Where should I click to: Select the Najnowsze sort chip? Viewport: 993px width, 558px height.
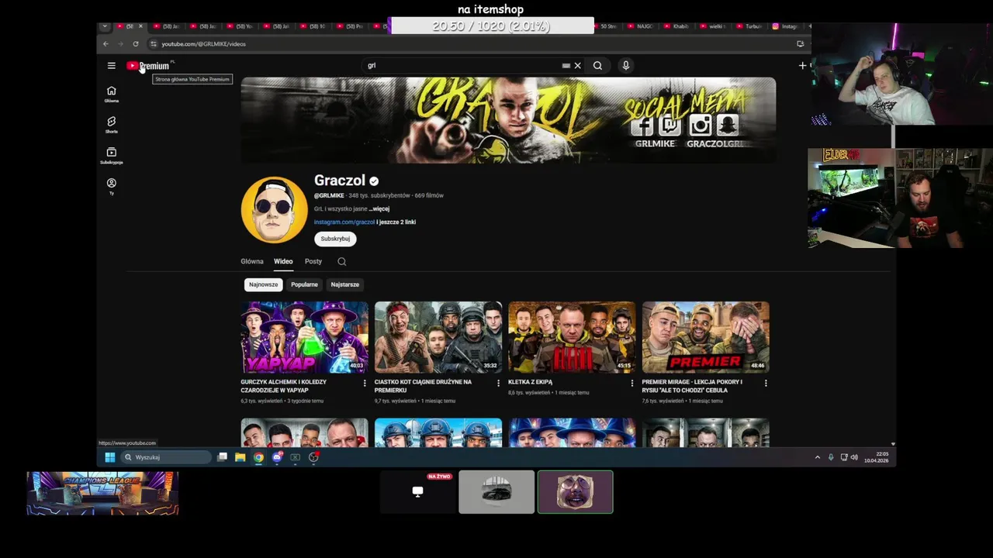point(263,284)
